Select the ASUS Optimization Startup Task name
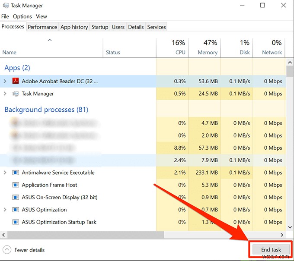Viewport: 294px width, 261px height. click(59, 222)
